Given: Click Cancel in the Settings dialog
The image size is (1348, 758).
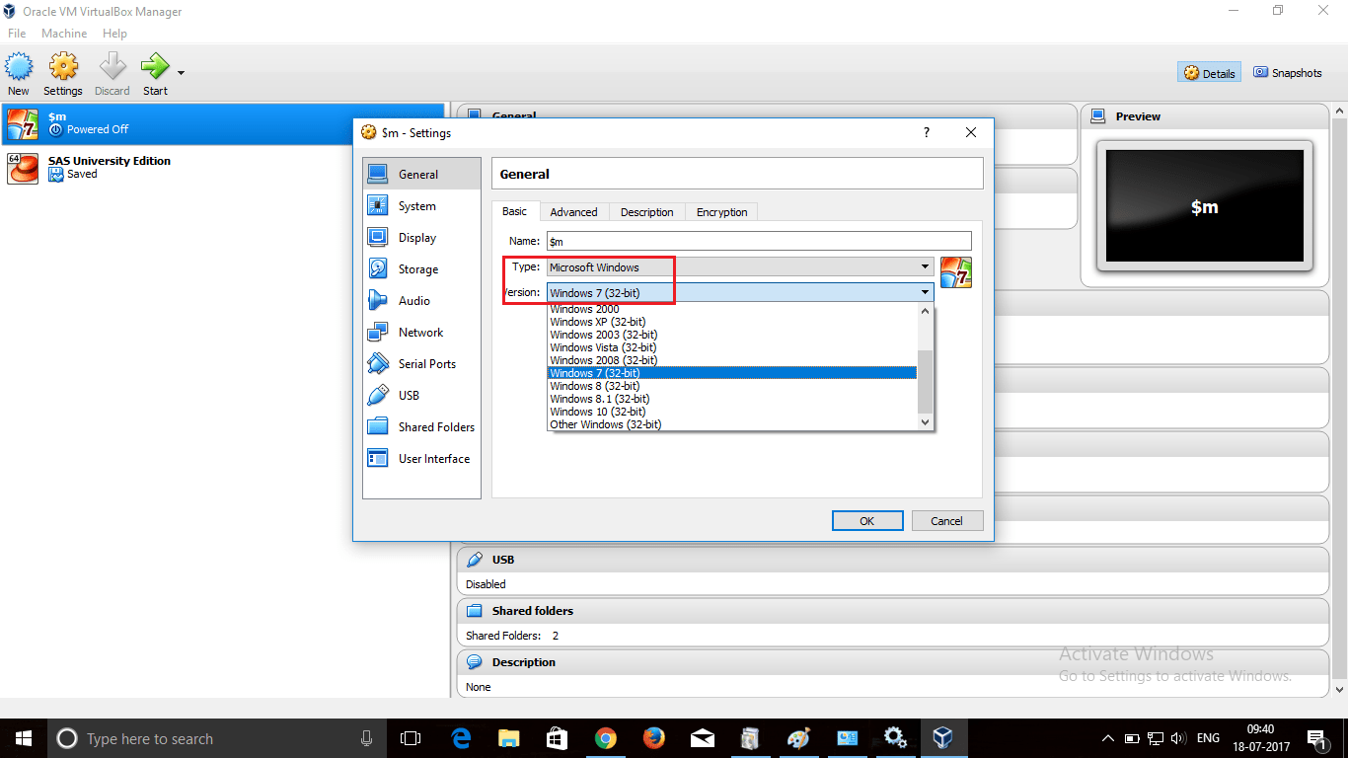Looking at the screenshot, I should click(946, 521).
